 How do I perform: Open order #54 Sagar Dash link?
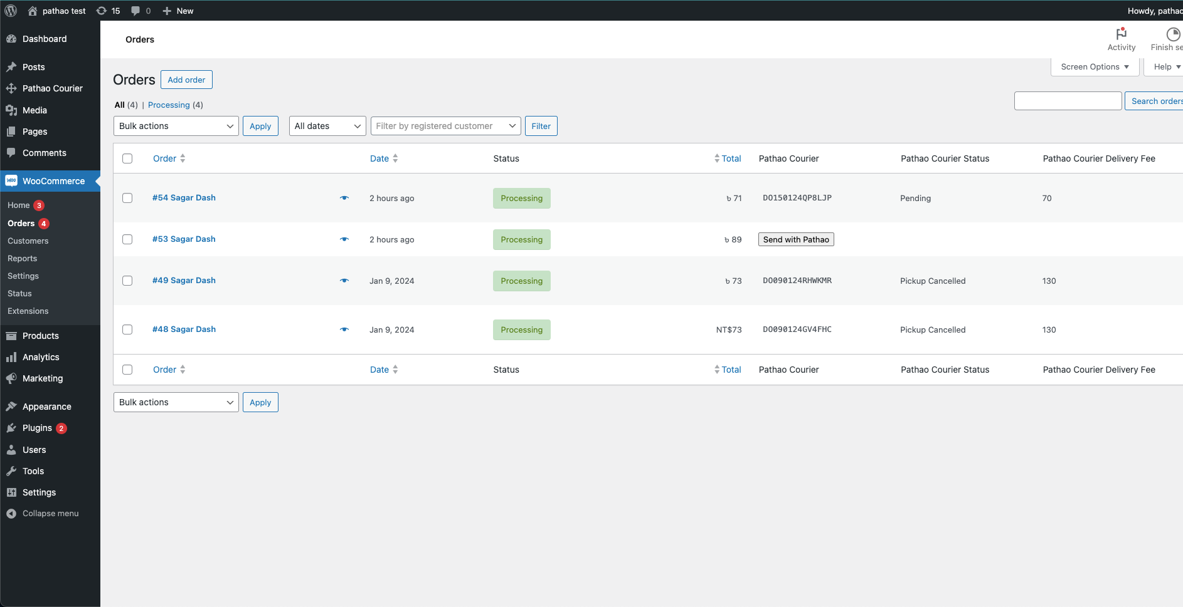pos(184,197)
